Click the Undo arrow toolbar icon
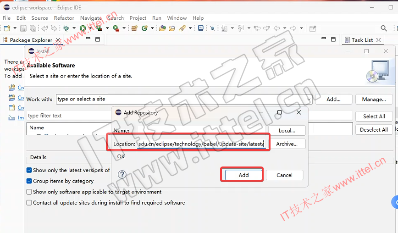 (44, 28)
